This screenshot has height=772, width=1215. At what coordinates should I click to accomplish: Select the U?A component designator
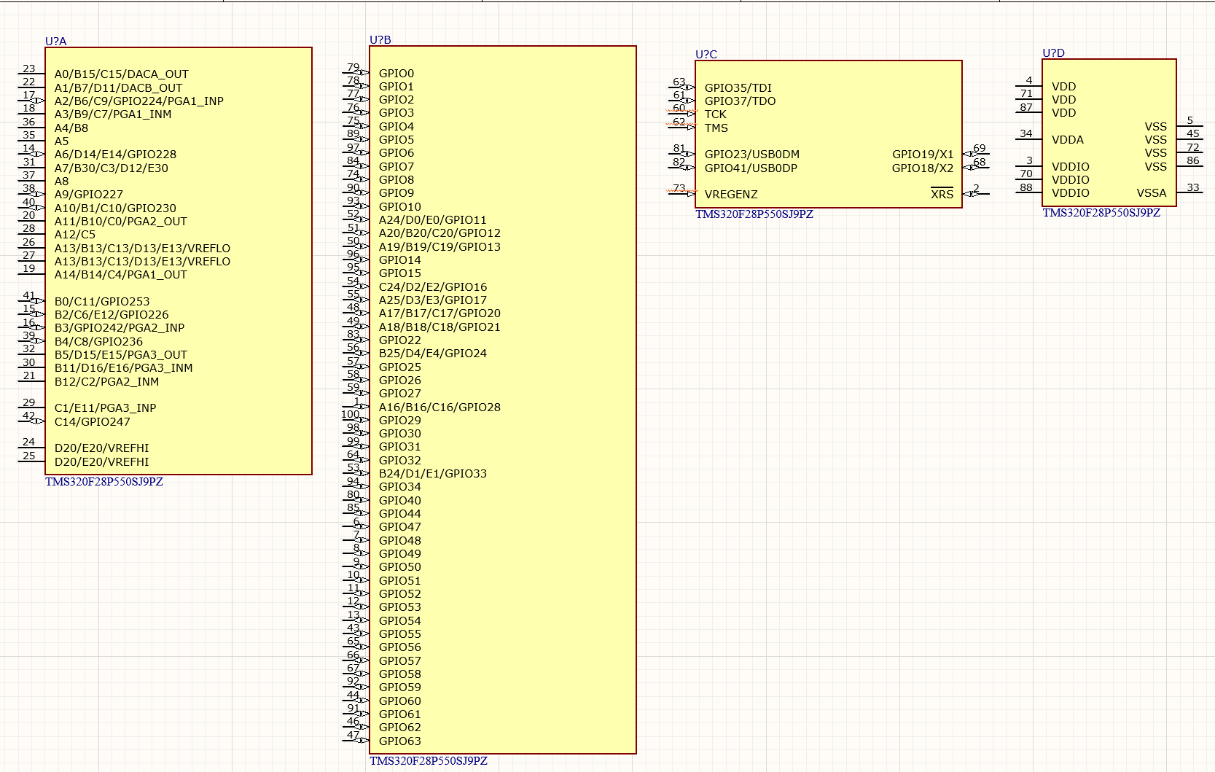coord(55,42)
